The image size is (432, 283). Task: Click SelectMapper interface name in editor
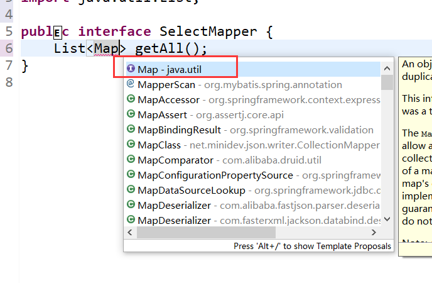pyautogui.click(x=208, y=31)
